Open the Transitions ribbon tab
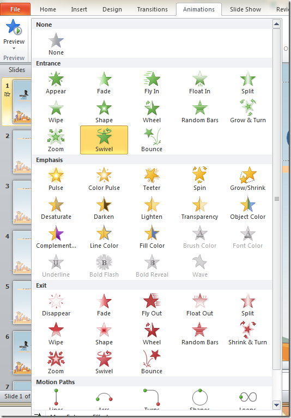291x418 pixels. [152, 9]
